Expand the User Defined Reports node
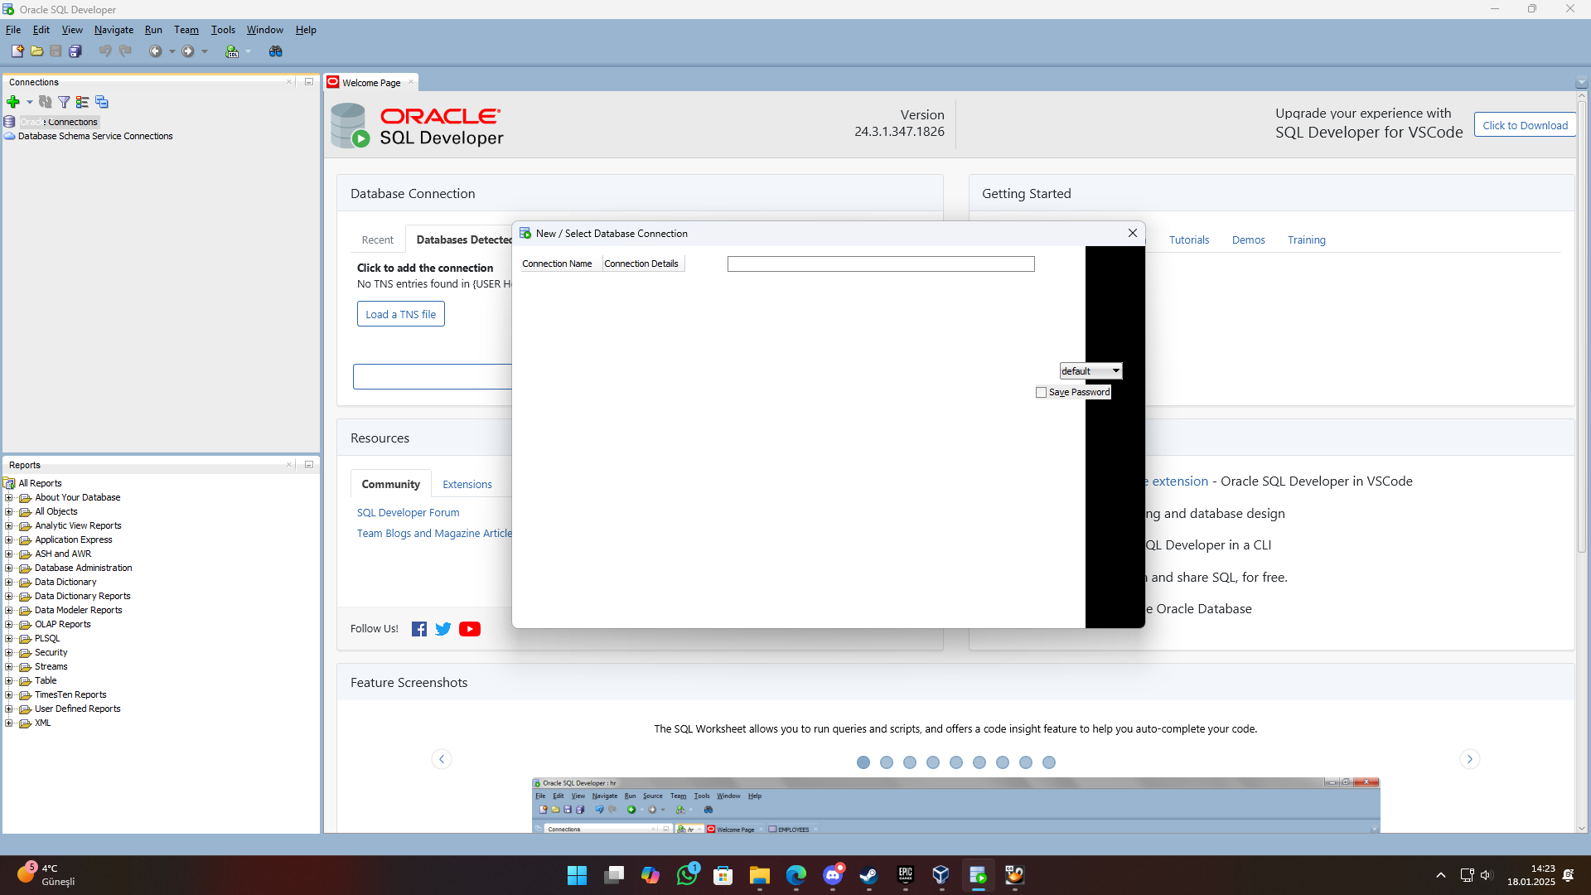Screen dimensions: 1591x895 coord(9,709)
